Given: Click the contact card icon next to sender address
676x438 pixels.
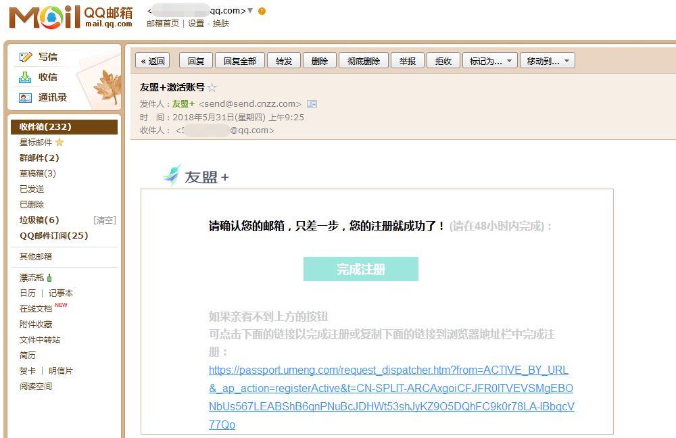Looking at the screenshot, I should point(312,104).
